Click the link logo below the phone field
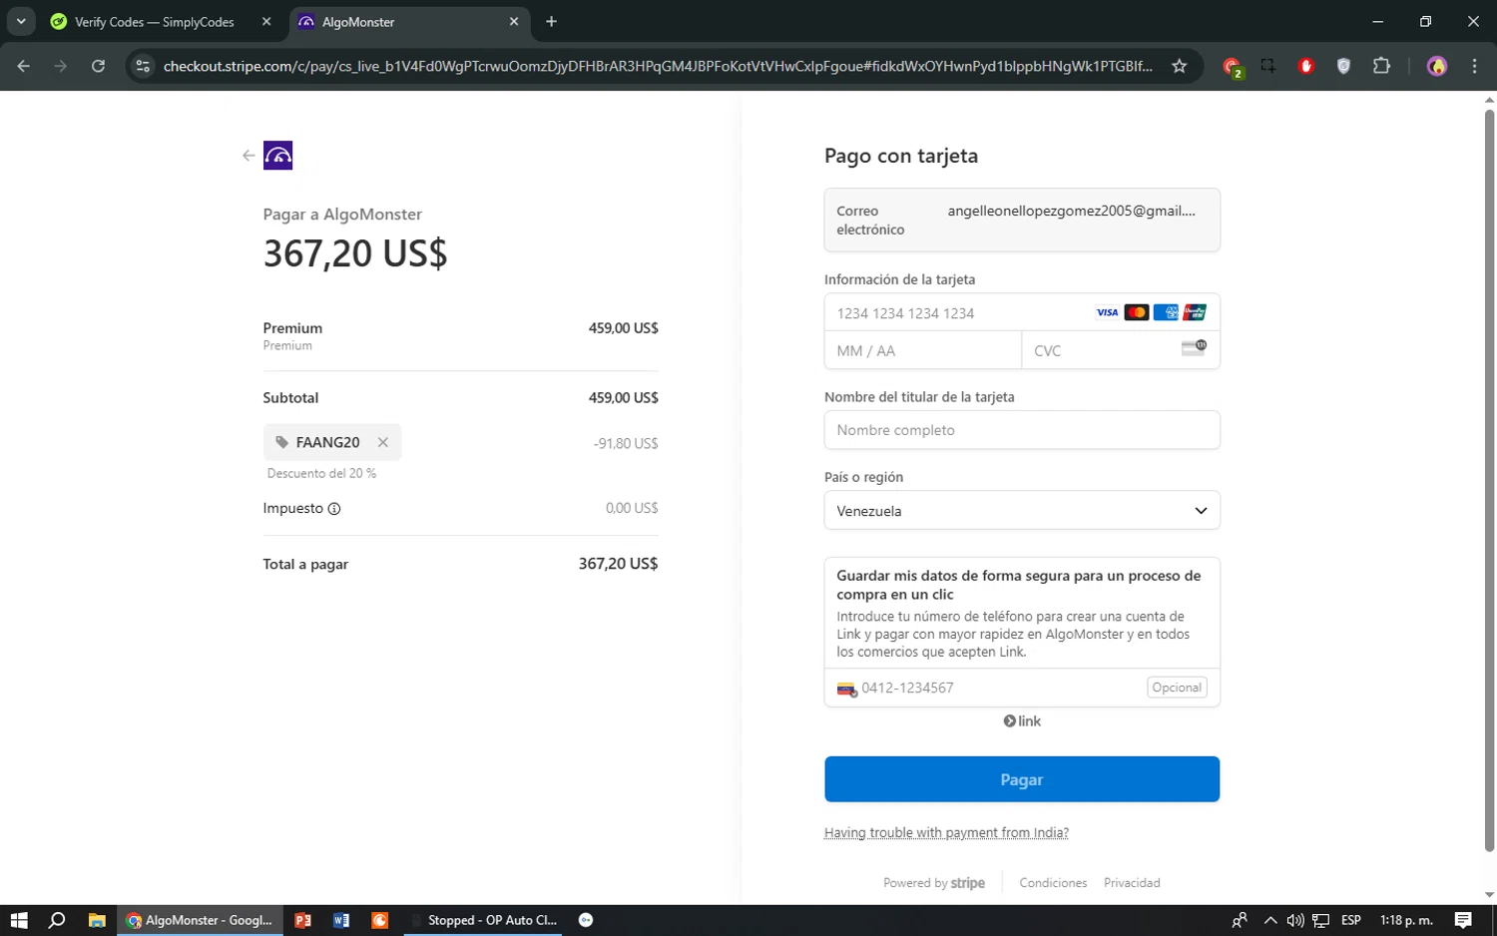 pyautogui.click(x=1022, y=721)
